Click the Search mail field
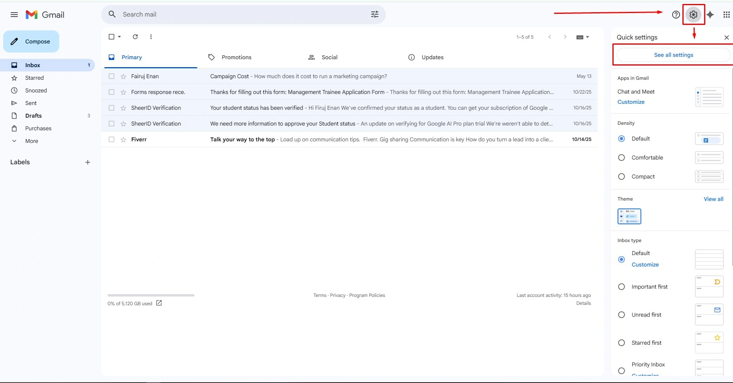The image size is (733, 383). [244, 15]
